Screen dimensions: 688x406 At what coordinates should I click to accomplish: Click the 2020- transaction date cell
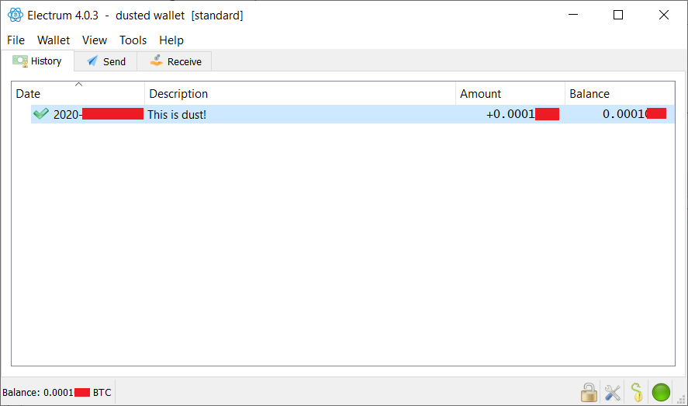point(99,115)
